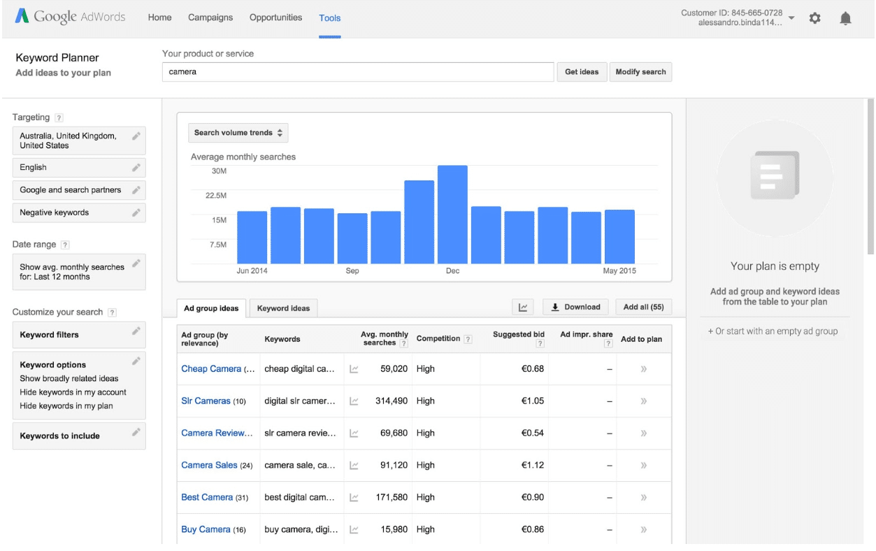Click inside the product or service search field
Screen dimensions: 876x551
click(357, 72)
